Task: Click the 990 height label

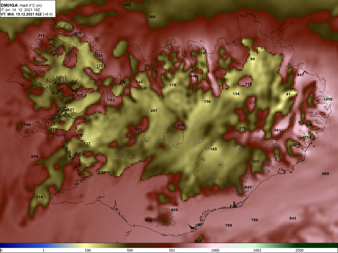Action: pyautogui.click(x=193, y=76)
